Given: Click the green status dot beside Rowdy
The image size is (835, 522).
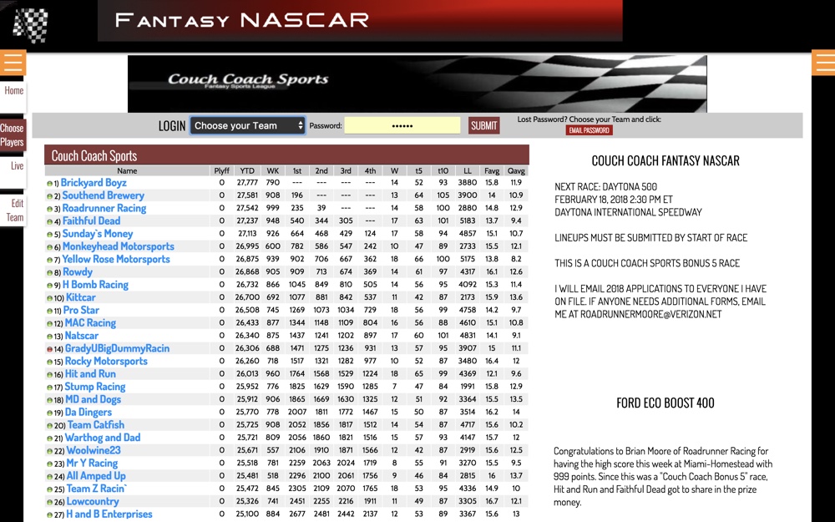Looking at the screenshot, I should (x=49, y=273).
